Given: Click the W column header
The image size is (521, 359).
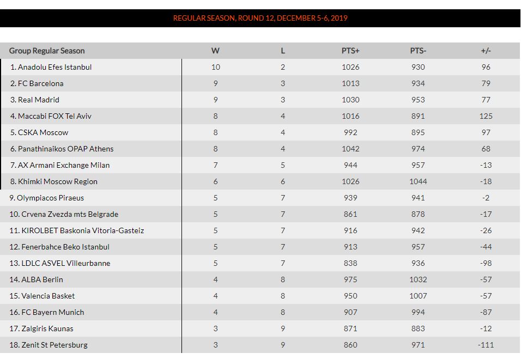Looking at the screenshot, I should point(215,51).
